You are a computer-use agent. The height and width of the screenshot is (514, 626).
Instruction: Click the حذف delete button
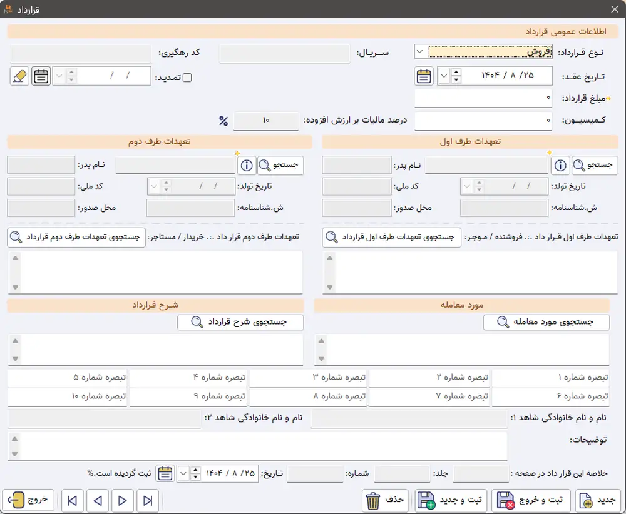(x=385, y=500)
